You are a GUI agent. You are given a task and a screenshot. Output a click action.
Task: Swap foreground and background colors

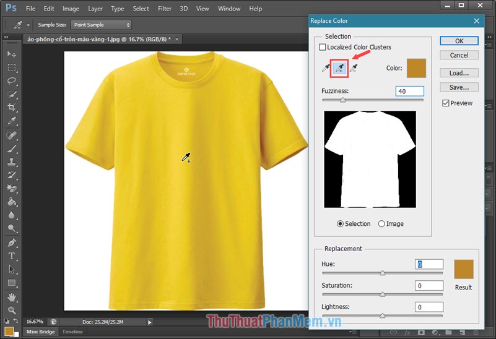[15, 321]
